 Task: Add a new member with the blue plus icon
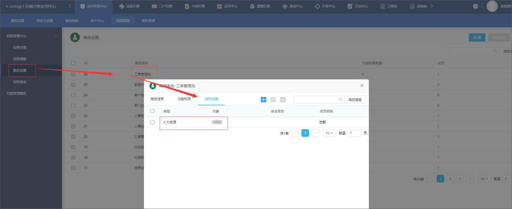(264, 99)
